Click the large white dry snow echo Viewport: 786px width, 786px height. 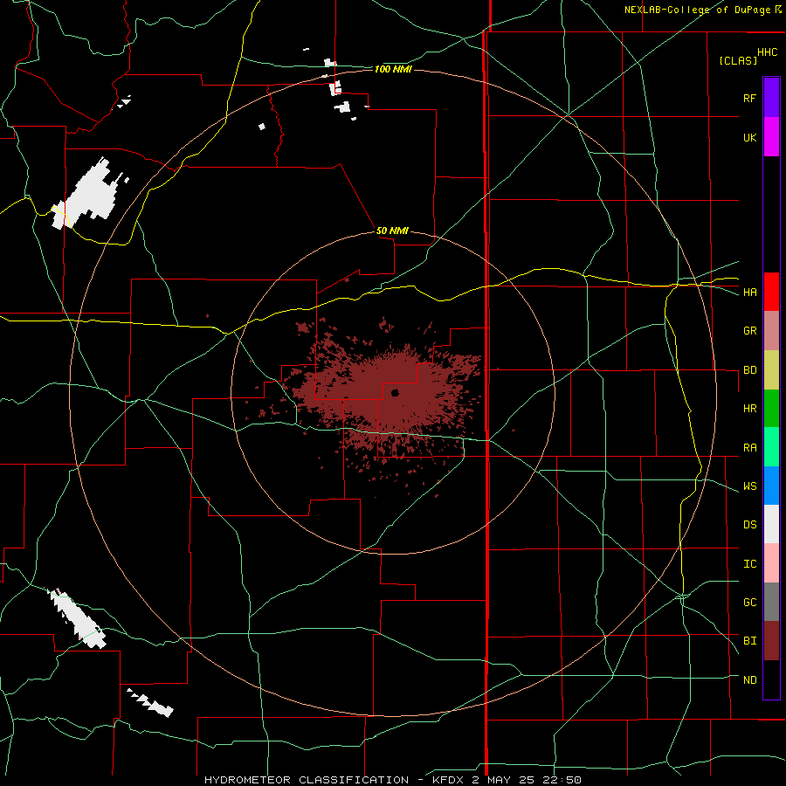pos(89,195)
